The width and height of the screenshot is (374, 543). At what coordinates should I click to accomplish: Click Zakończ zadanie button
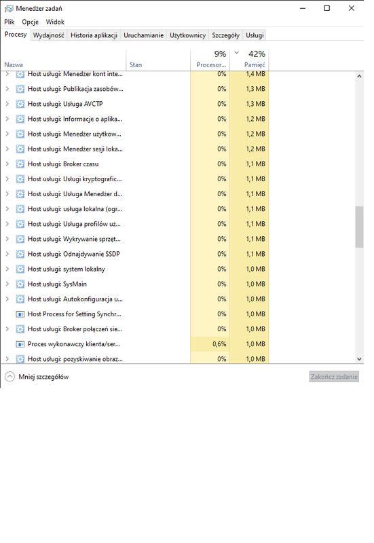click(x=334, y=377)
